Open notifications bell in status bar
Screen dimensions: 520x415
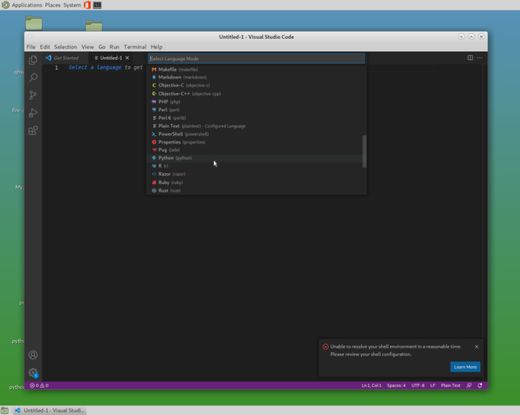[x=480, y=386]
